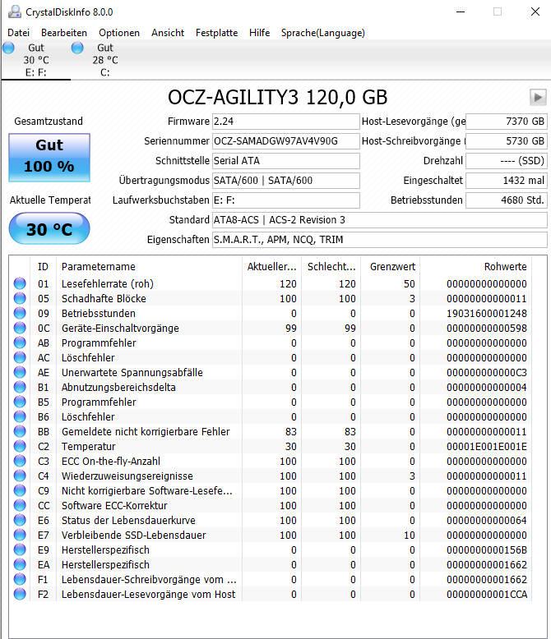Open the Optionen menu
Viewport: 551px width, 639px height.
click(x=119, y=33)
